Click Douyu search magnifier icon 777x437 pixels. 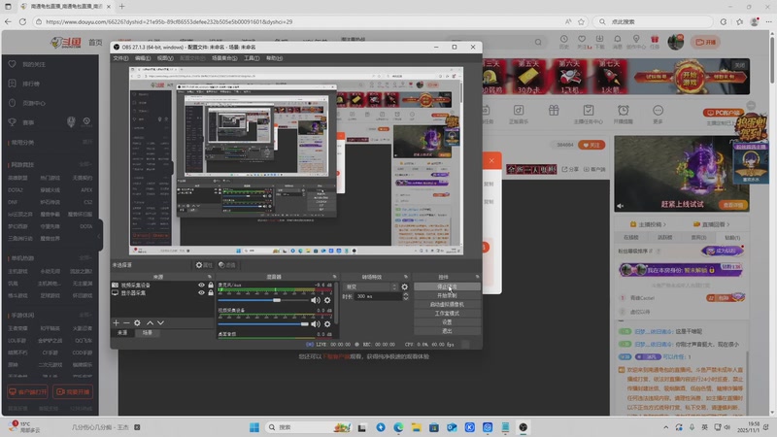538,42
